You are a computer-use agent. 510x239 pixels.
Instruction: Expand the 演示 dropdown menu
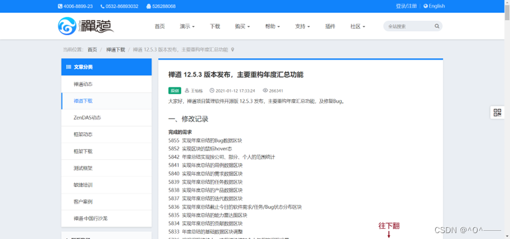click(187, 27)
